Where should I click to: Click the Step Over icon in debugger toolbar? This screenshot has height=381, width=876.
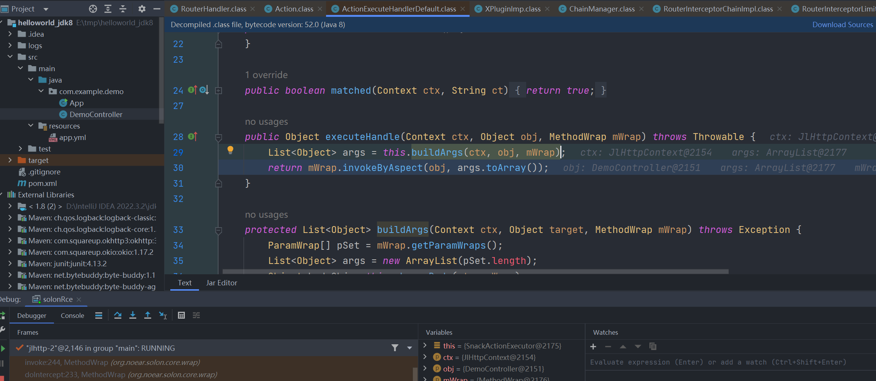pos(118,315)
